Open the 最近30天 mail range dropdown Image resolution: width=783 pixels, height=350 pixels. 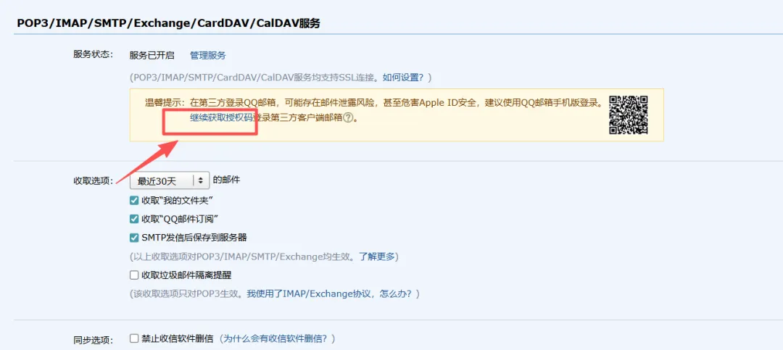(x=169, y=180)
